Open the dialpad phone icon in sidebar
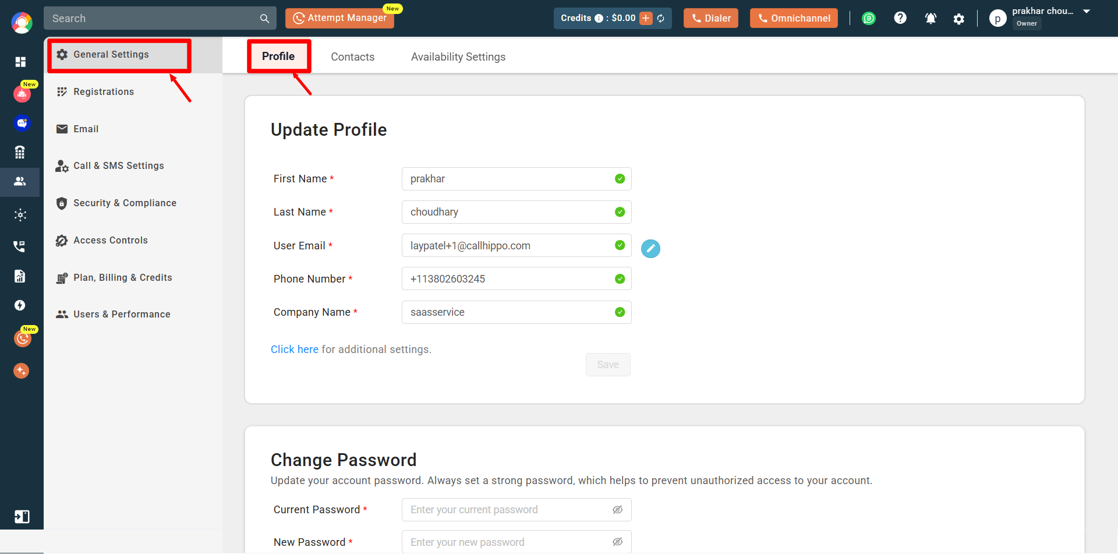This screenshot has width=1118, height=554. (x=20, y=152)
